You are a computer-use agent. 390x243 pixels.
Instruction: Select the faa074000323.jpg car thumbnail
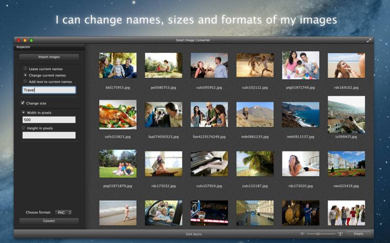pyautogui.click(x=164, y=115)
